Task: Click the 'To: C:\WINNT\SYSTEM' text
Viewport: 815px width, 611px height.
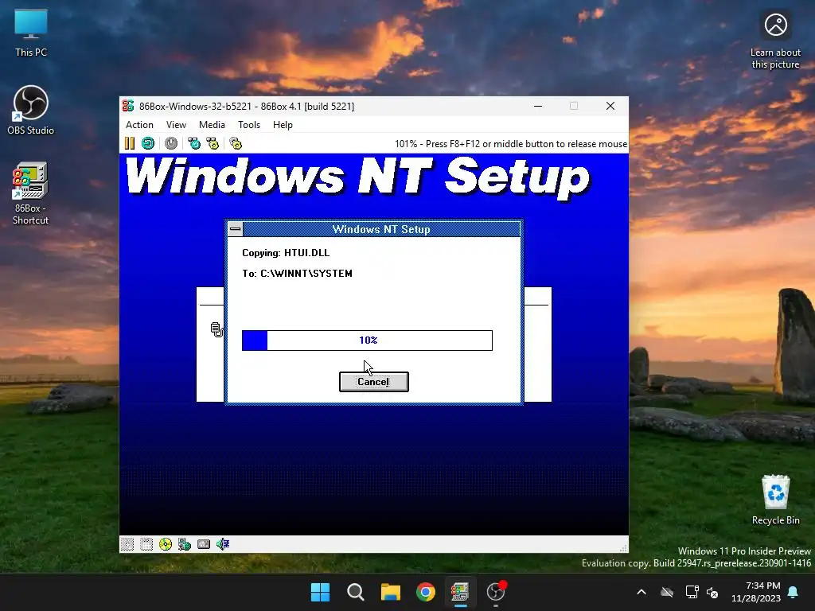Action: 298,274
